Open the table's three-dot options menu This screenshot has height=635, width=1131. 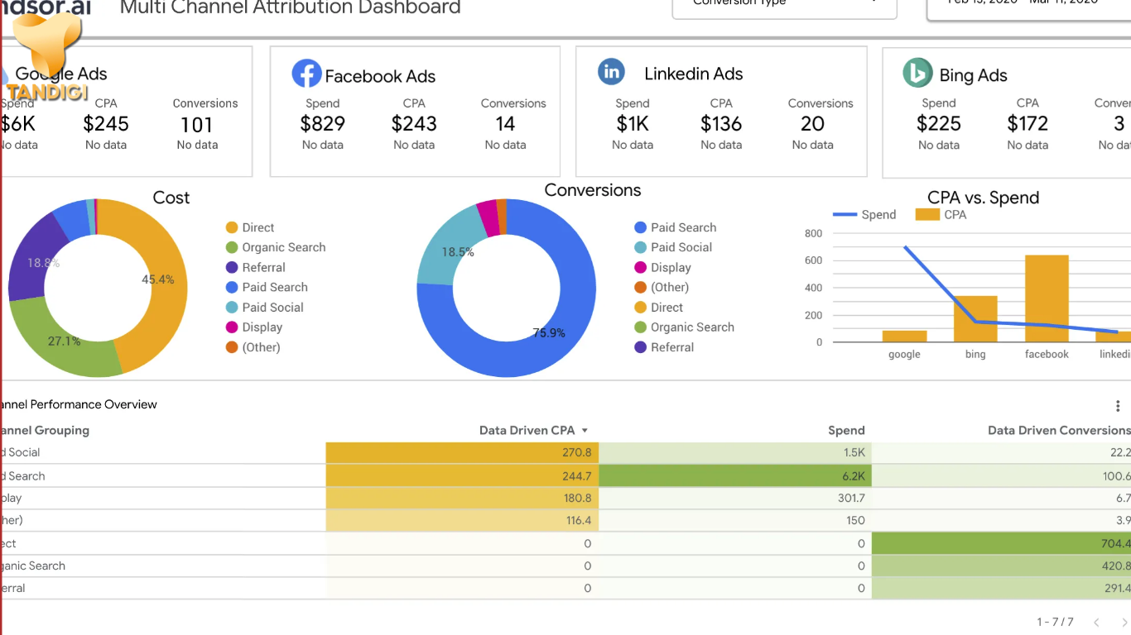coord(1118,405)
